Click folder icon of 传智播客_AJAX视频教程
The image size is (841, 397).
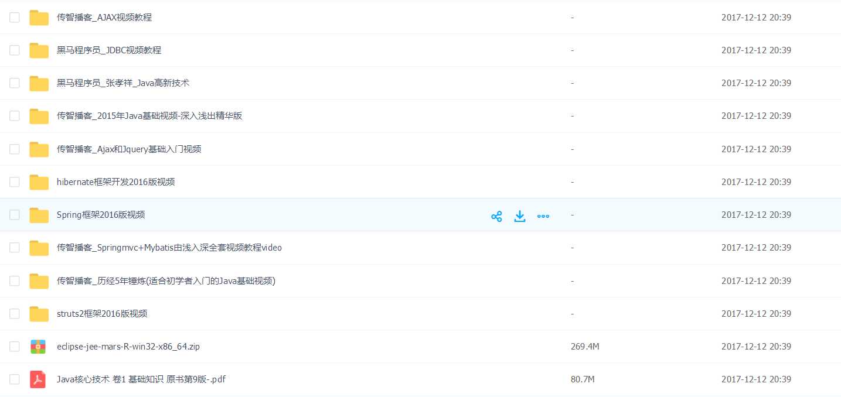(x=39, y=18)
